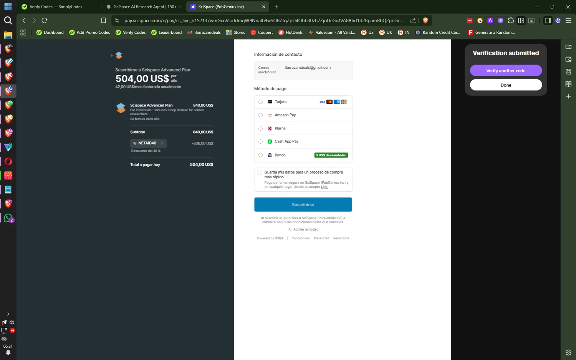Screen dimensions: 576x360
Task: Click the address bar URL
Action: [264, 20]
